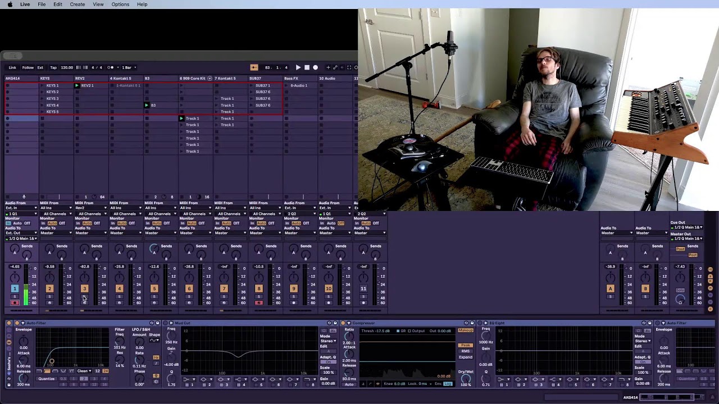Screen dimensions: 719x404
Task: Click the Link button
Action: [12, 67]
